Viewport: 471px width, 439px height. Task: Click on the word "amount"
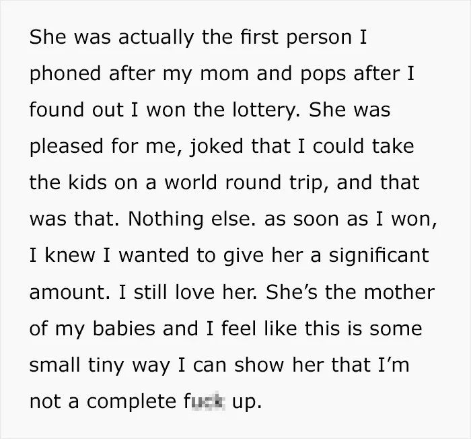pyautogui.click(x=69, y=293)
